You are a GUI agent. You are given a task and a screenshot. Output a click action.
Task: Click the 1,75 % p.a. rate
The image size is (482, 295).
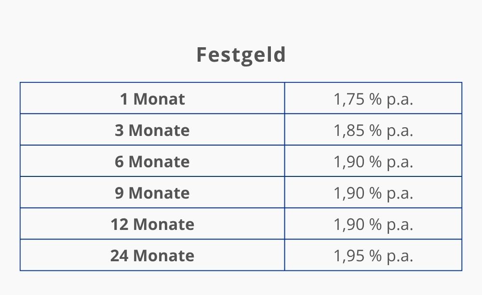coord(373,99)
